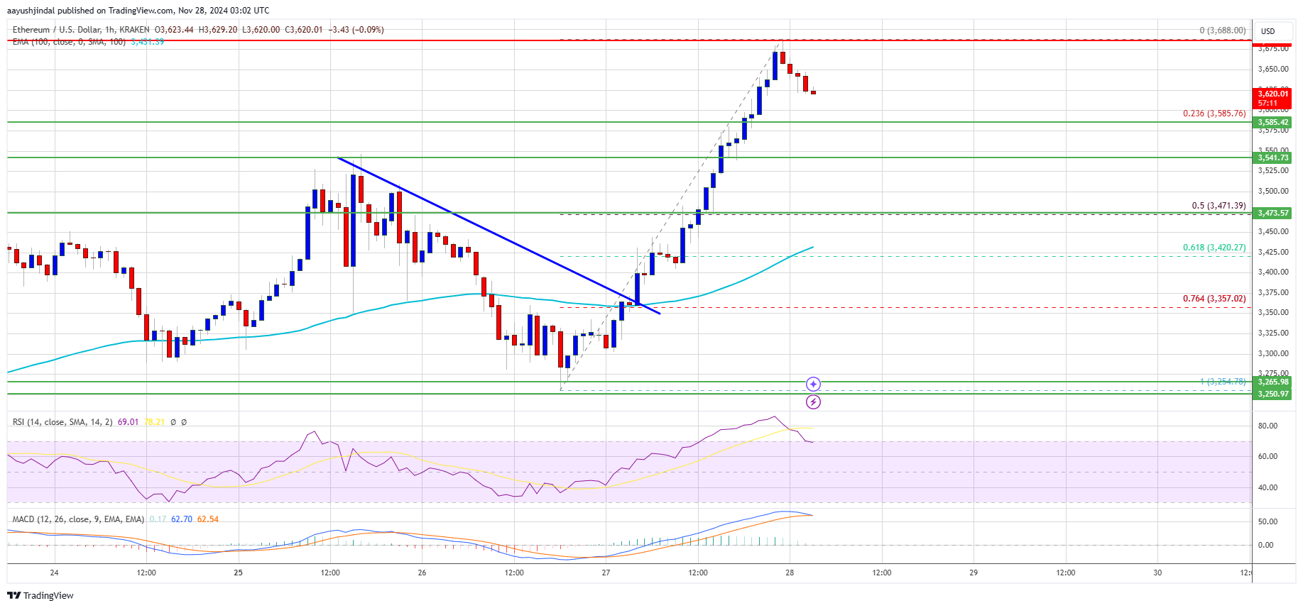Select the blue descending trend line
This screenshot has width=1303, height=608.
[499, 236]
